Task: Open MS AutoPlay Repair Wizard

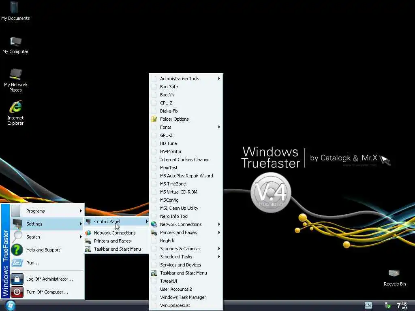Action: point(186,176)
